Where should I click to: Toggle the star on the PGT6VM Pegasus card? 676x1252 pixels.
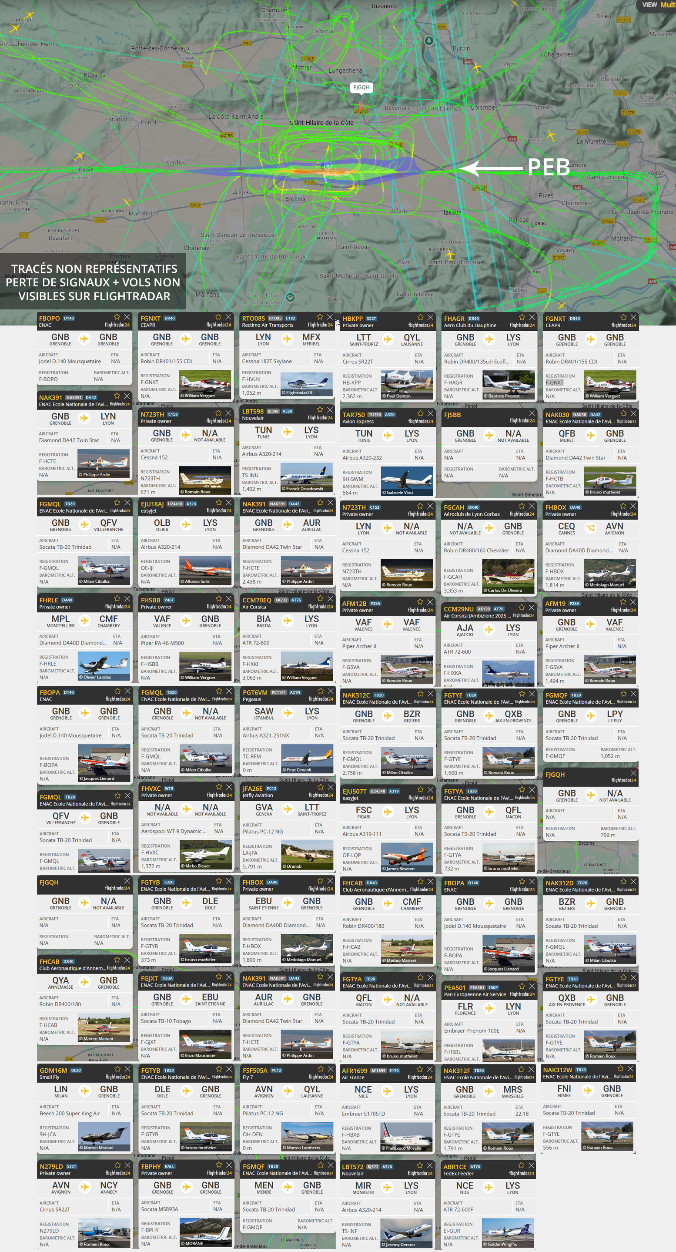tap(320, 691)
